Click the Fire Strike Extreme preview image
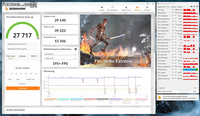The image size is (200, 116). tap(116, 41)
